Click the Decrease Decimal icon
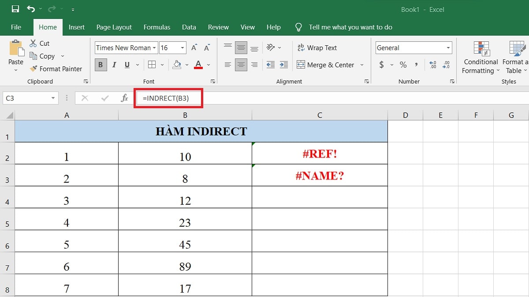This screenshot has width=529, height=297. click(446, 65)
